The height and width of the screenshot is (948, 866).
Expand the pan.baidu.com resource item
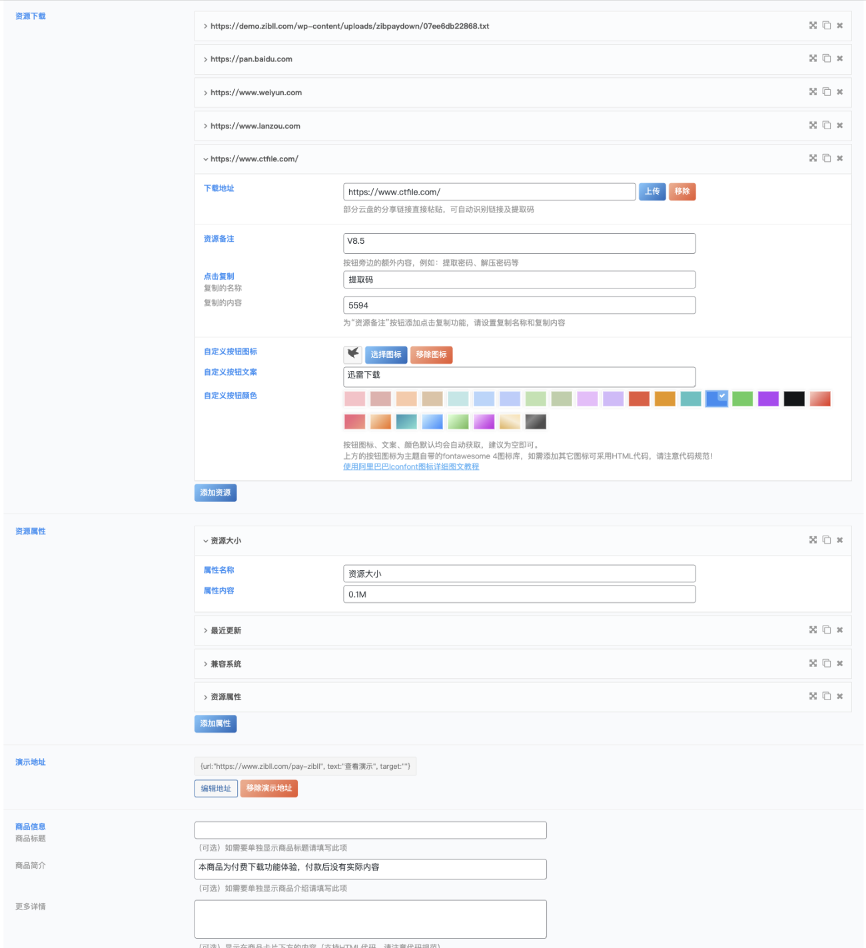coord(251,59)
